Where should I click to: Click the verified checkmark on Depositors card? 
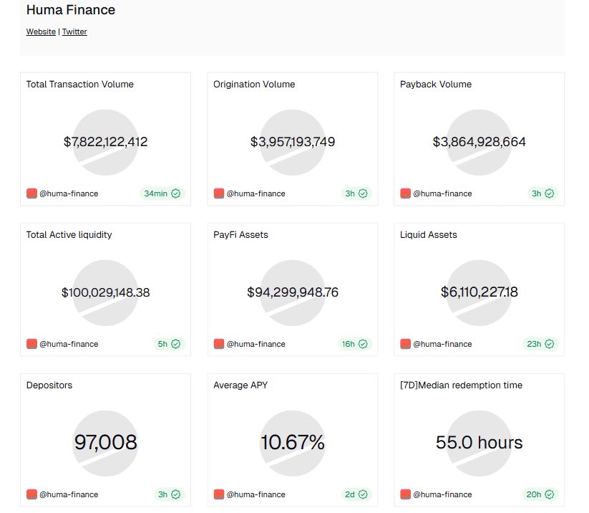pyautogui.click(x=176, y=494)
